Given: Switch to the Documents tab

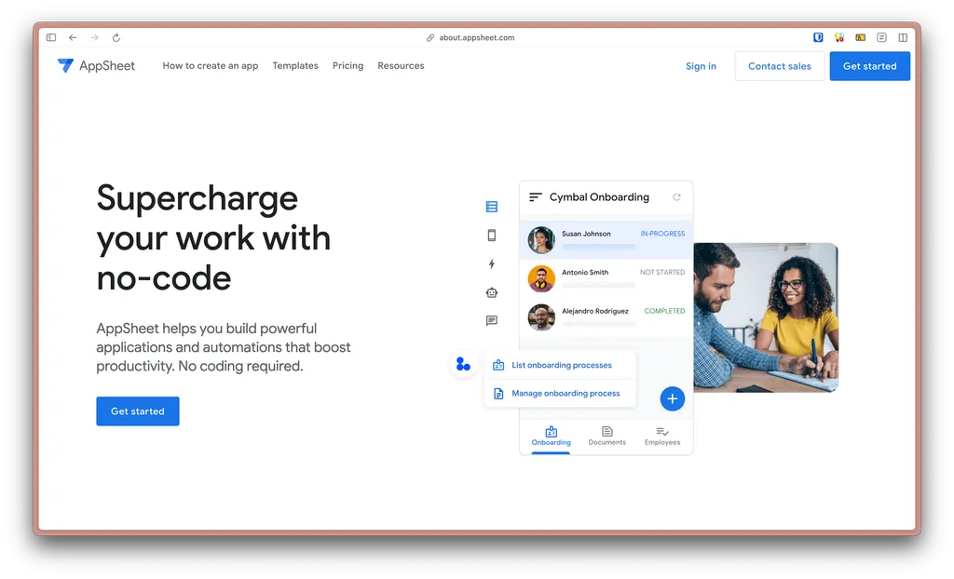Looking at the screenshot, I should (606, 437).
